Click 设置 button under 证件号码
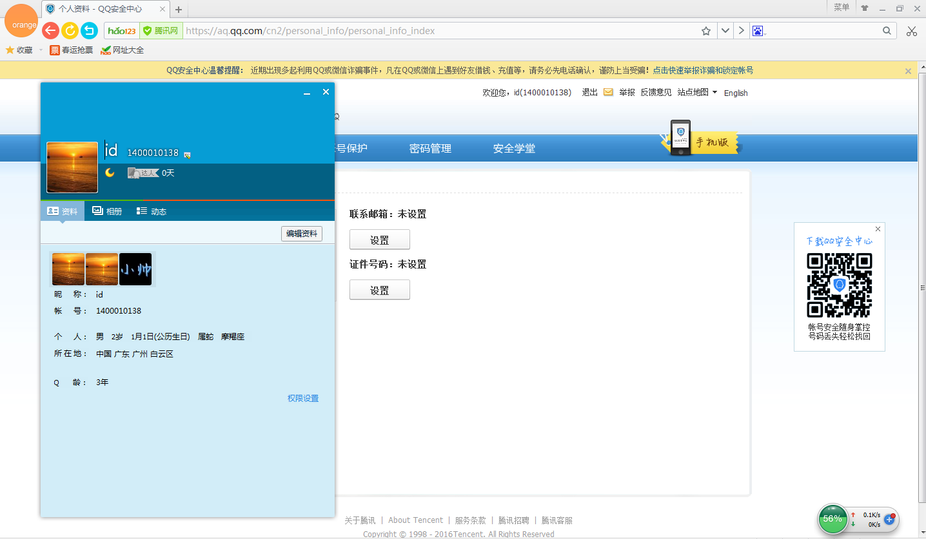 (x=380, y=290)
